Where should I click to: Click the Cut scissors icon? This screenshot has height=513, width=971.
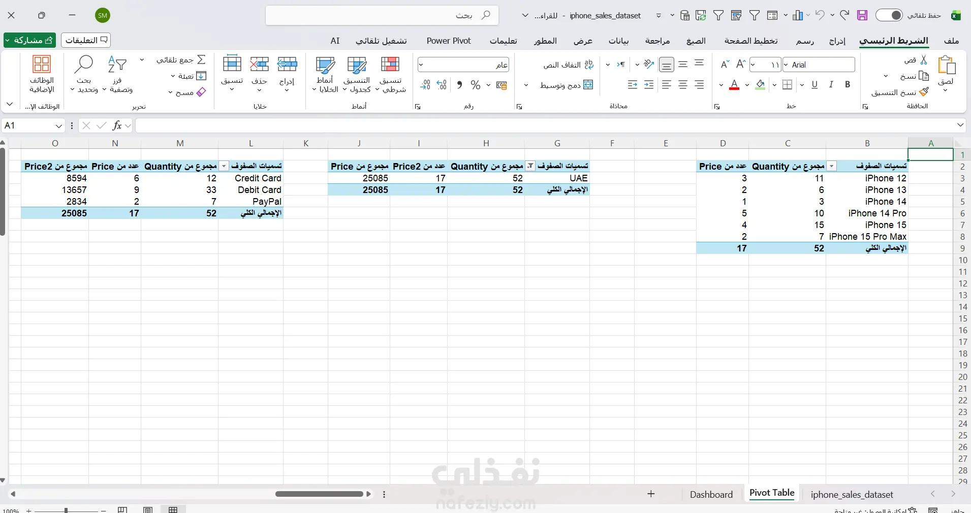(x=924, y=60)
